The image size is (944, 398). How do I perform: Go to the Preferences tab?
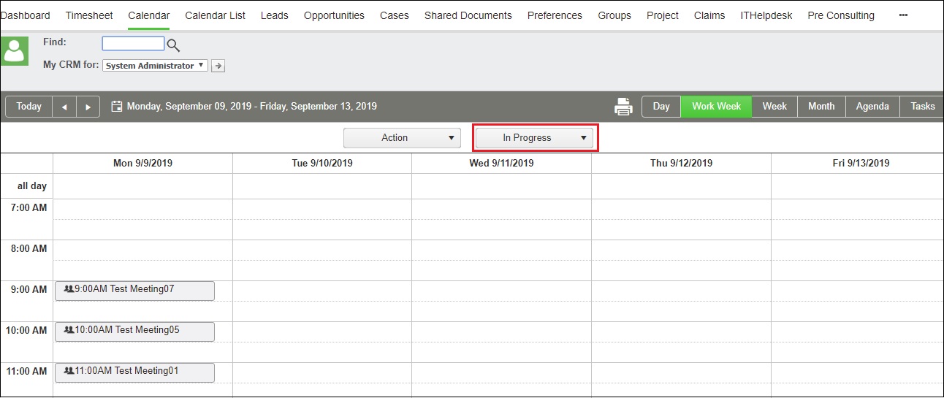pyautogui.click(x=555, y=15)
